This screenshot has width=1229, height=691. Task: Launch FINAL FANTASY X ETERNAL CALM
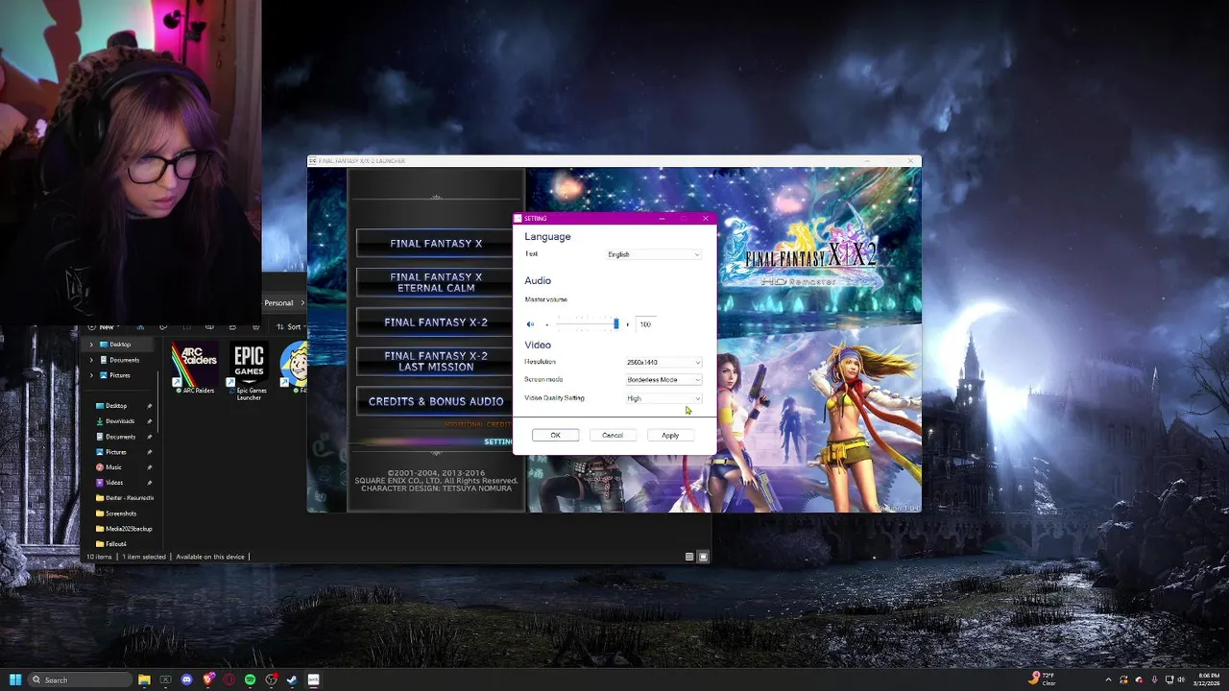pyautogui.click(x=436, y=282)
